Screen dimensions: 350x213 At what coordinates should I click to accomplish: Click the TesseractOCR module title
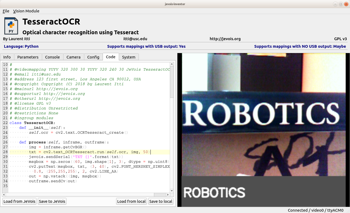coord(51,22)
